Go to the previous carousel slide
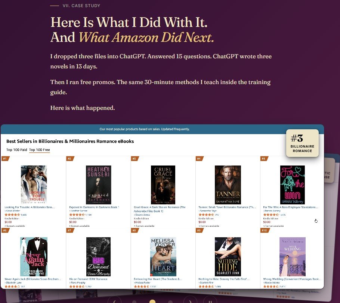This screenshot has height=303, width=340. coord(114,301)
